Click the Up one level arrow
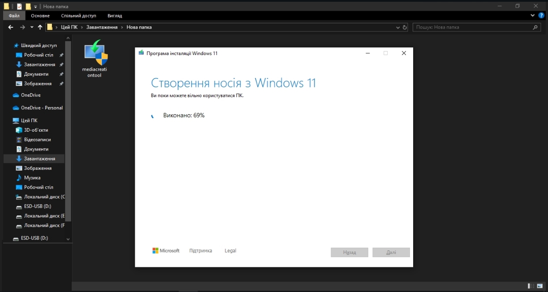The width and height of the screenshot is (548, 292). point(40,27)
